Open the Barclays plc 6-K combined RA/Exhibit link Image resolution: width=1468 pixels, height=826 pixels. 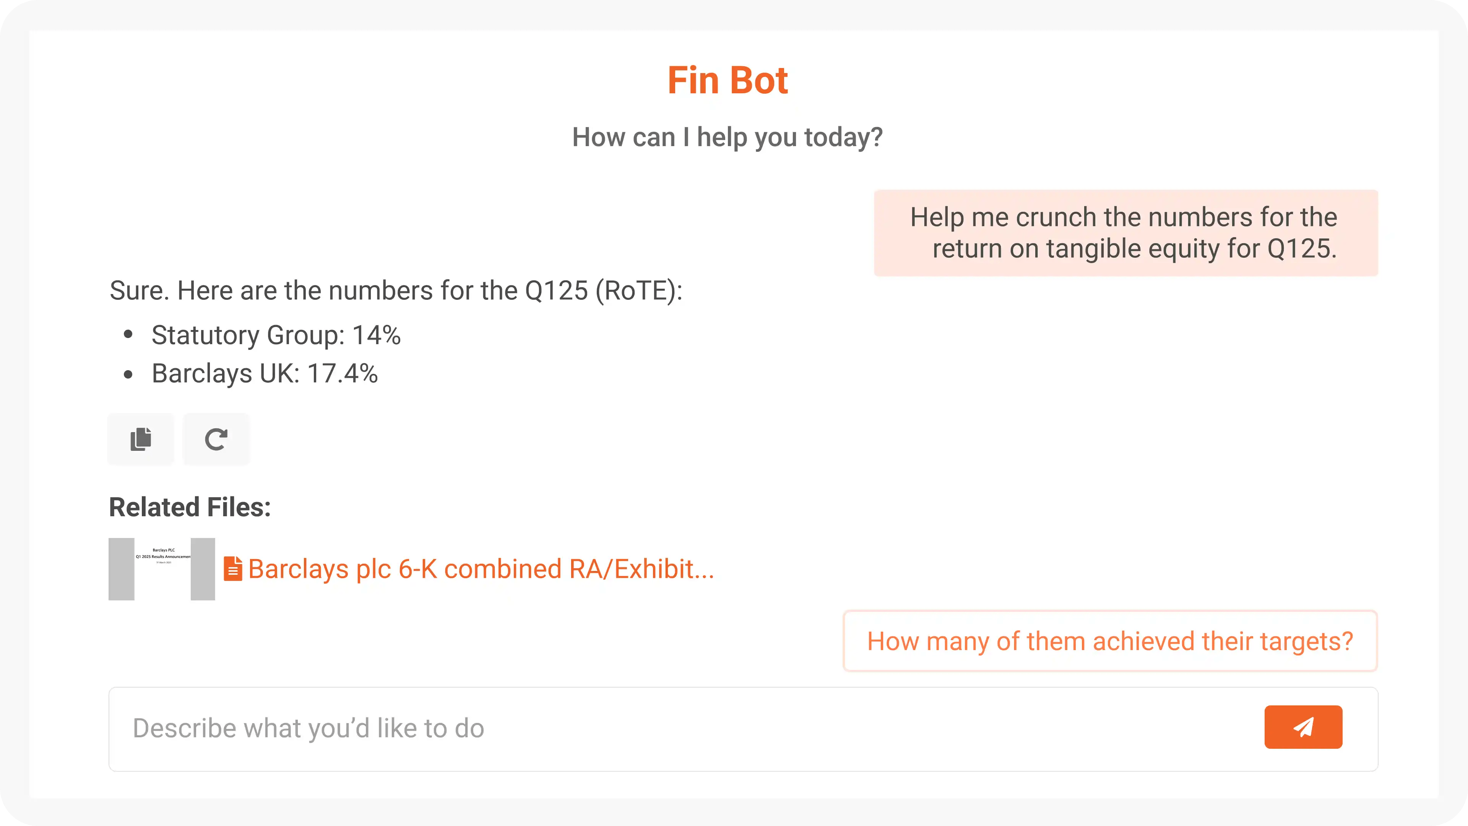(x=481, y=569)
